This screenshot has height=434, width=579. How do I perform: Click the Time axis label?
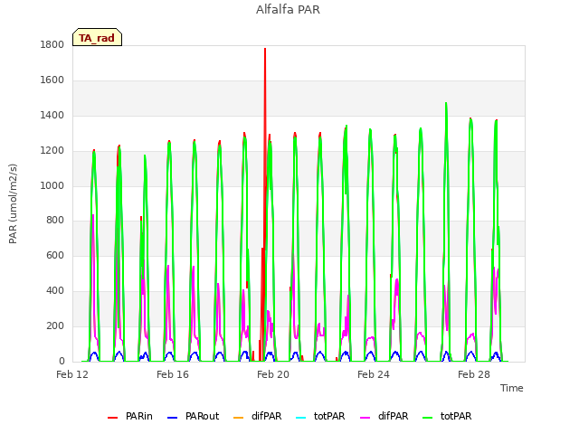511,388
